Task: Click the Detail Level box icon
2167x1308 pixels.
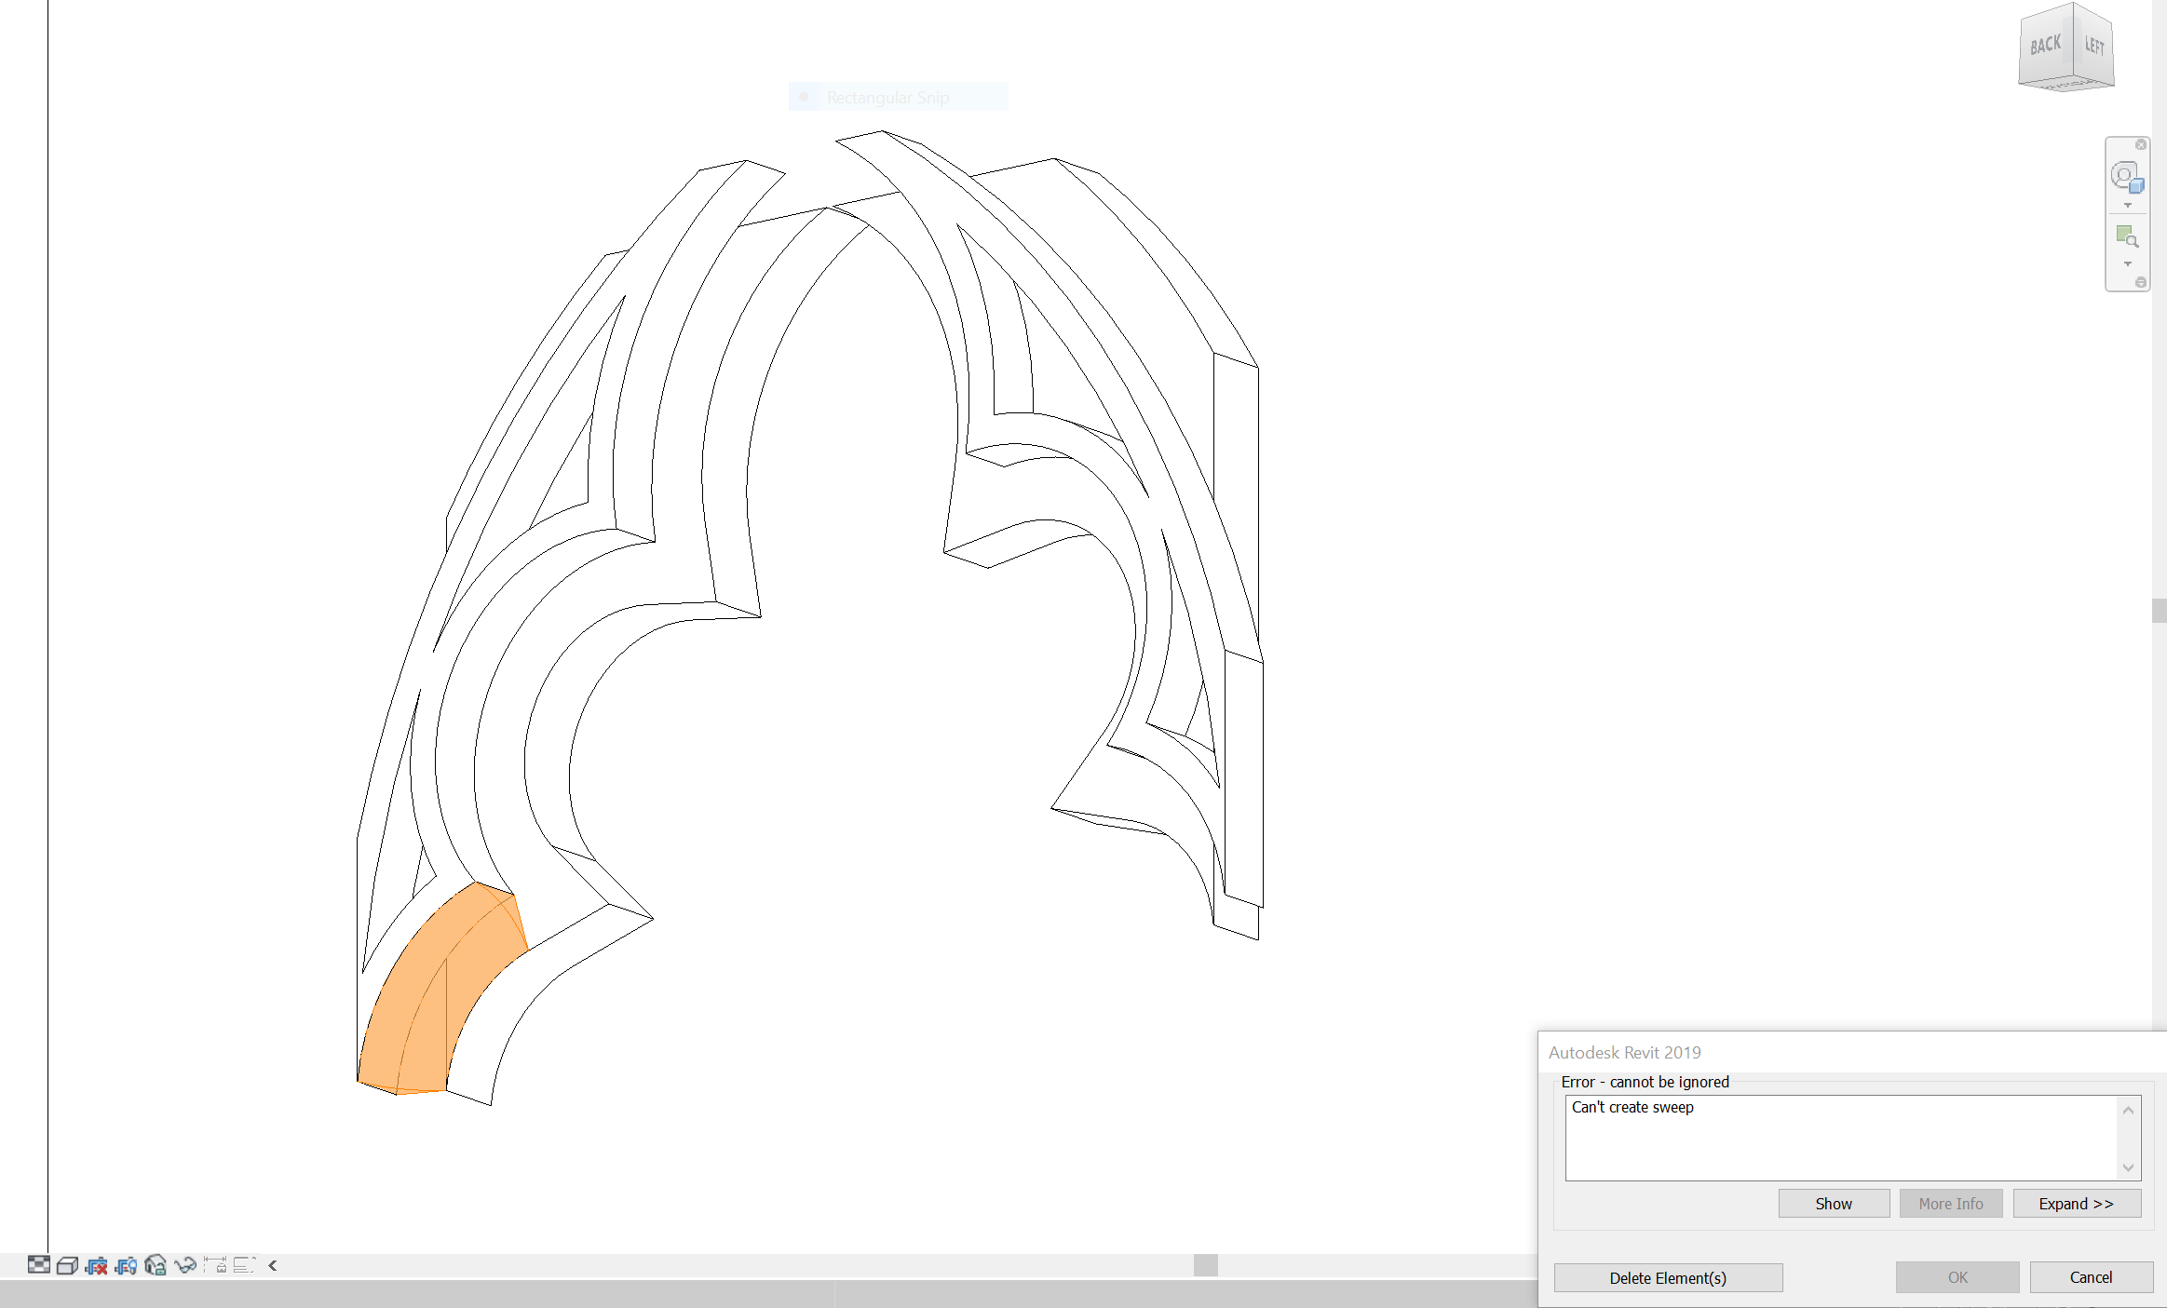Action: pos(67,1265)
